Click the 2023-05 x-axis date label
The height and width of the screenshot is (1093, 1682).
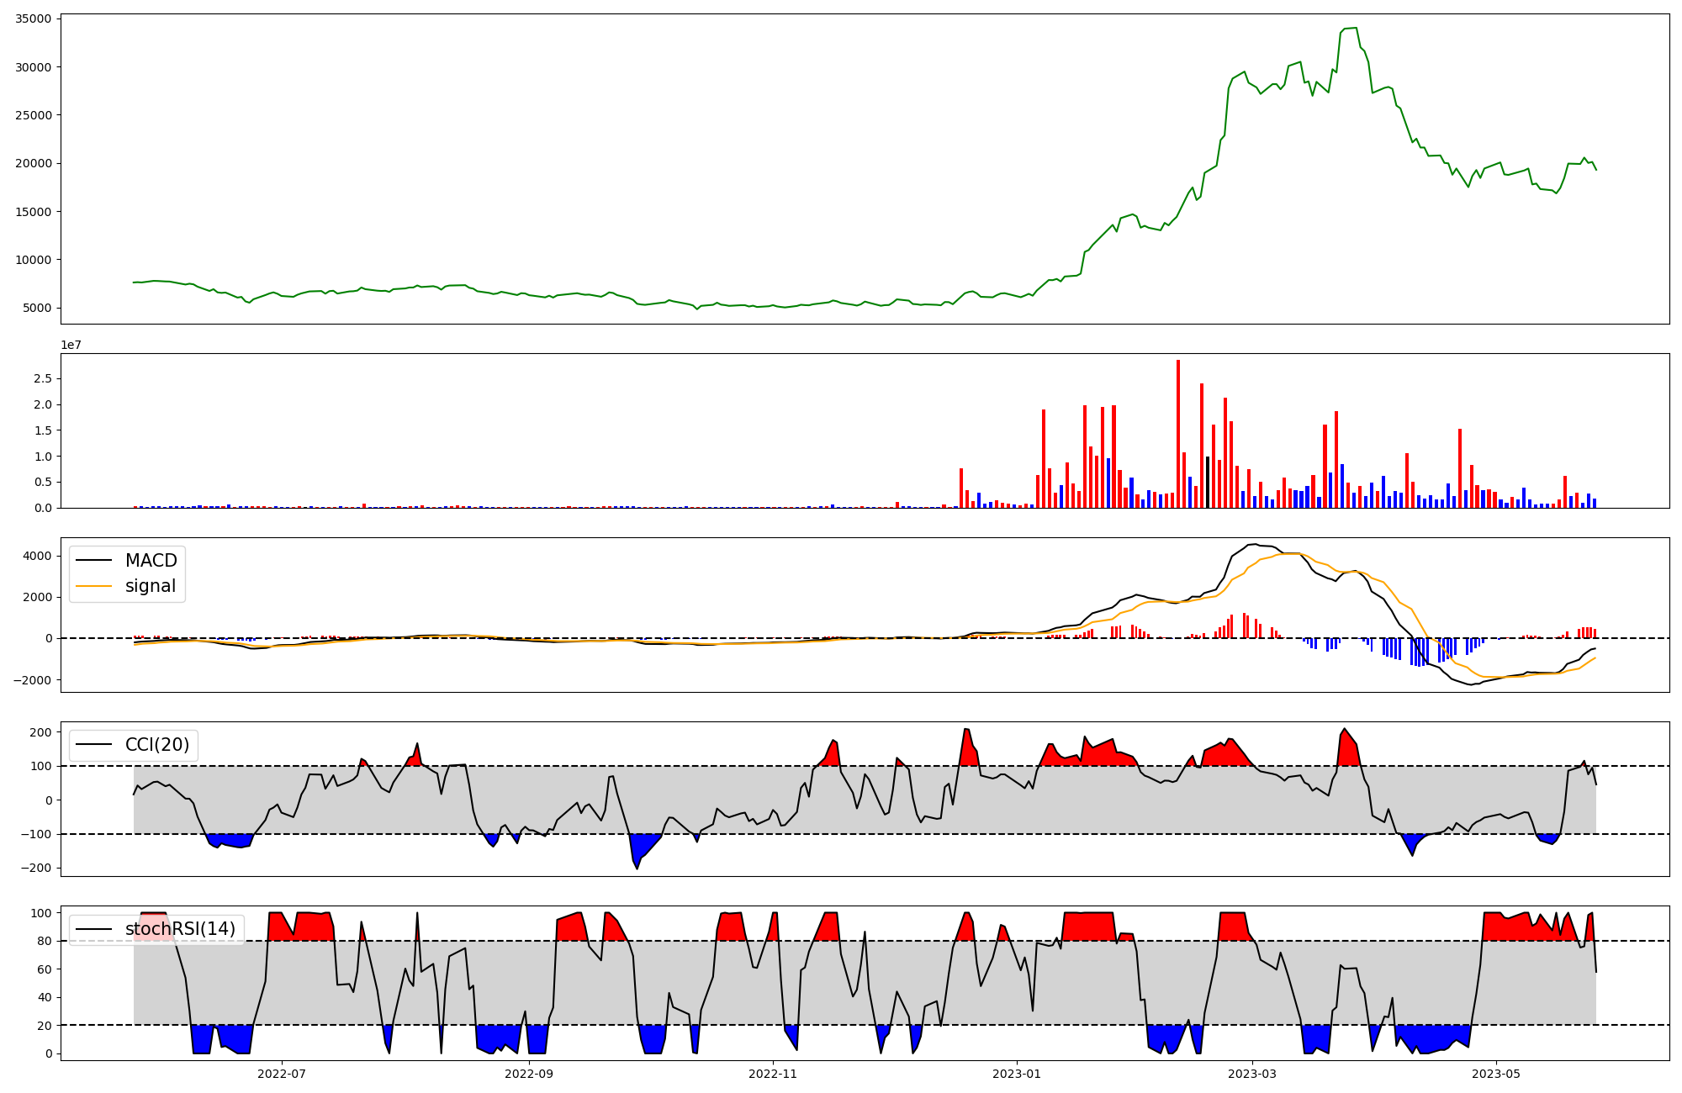pyautogui.click(x=1496, y=1073)
